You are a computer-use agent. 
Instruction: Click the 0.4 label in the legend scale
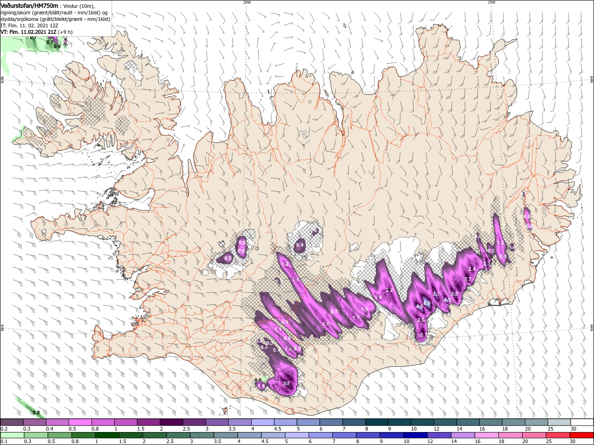point(49,429)
